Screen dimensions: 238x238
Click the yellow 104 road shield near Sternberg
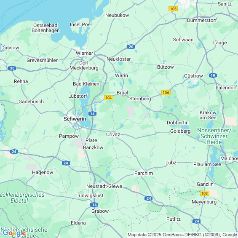[x=166, y=93]
